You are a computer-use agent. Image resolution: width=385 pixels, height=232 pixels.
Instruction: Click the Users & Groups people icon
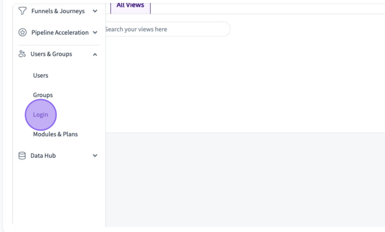point(22,54)
